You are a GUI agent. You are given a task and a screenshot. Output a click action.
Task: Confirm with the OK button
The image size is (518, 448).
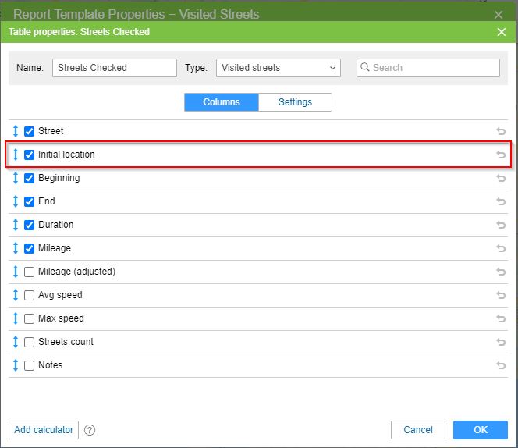pos(481,430)
